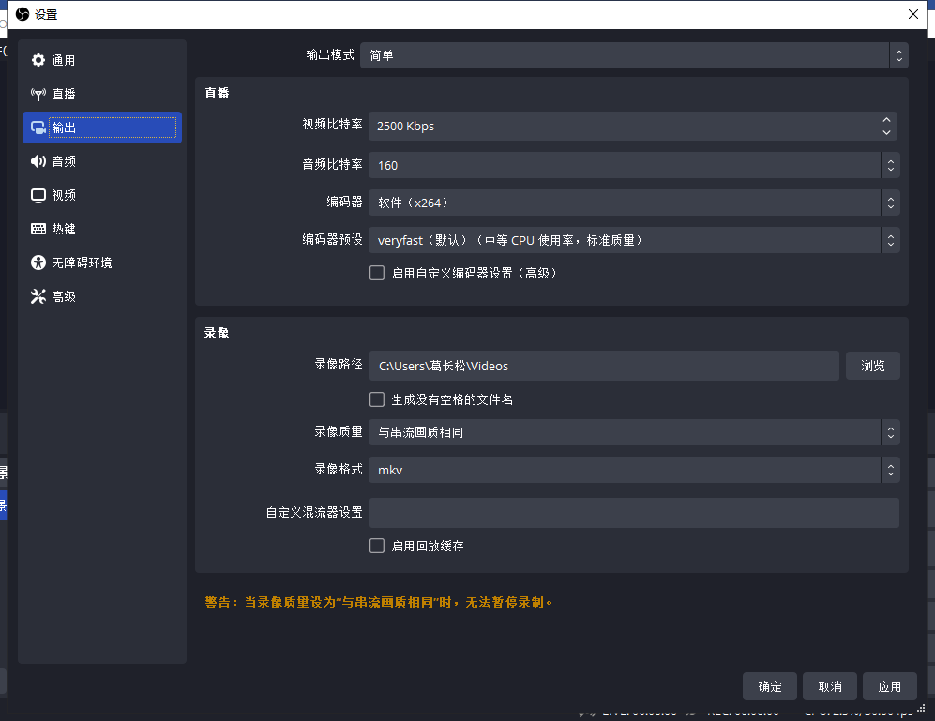Expand the encoder (编码器) x264 dropdown
This screenshot has height=721, width=935.
click(x=634, y=203)
